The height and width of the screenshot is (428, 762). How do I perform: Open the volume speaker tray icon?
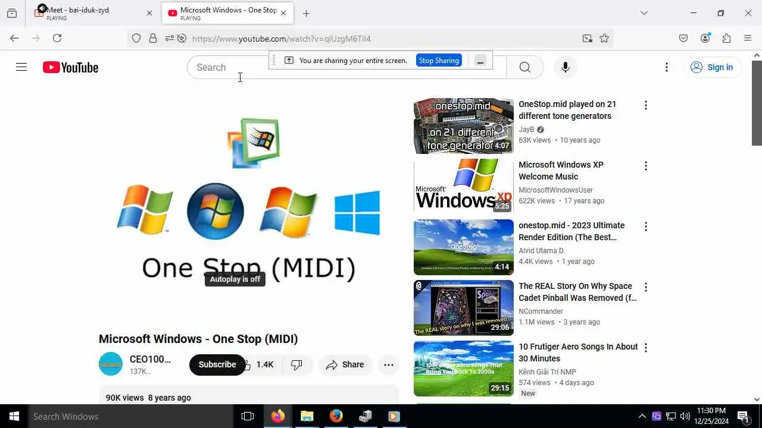(685, 416)
